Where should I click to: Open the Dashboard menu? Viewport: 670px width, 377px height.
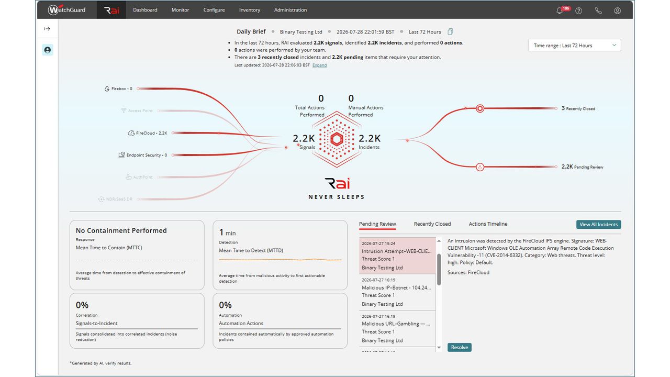(145, 10)
